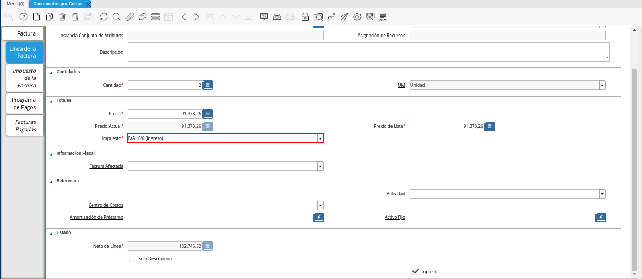642x279 pixels.
Task: Collapse the Informacion Fiscal section
Action: tap(51, 155)
